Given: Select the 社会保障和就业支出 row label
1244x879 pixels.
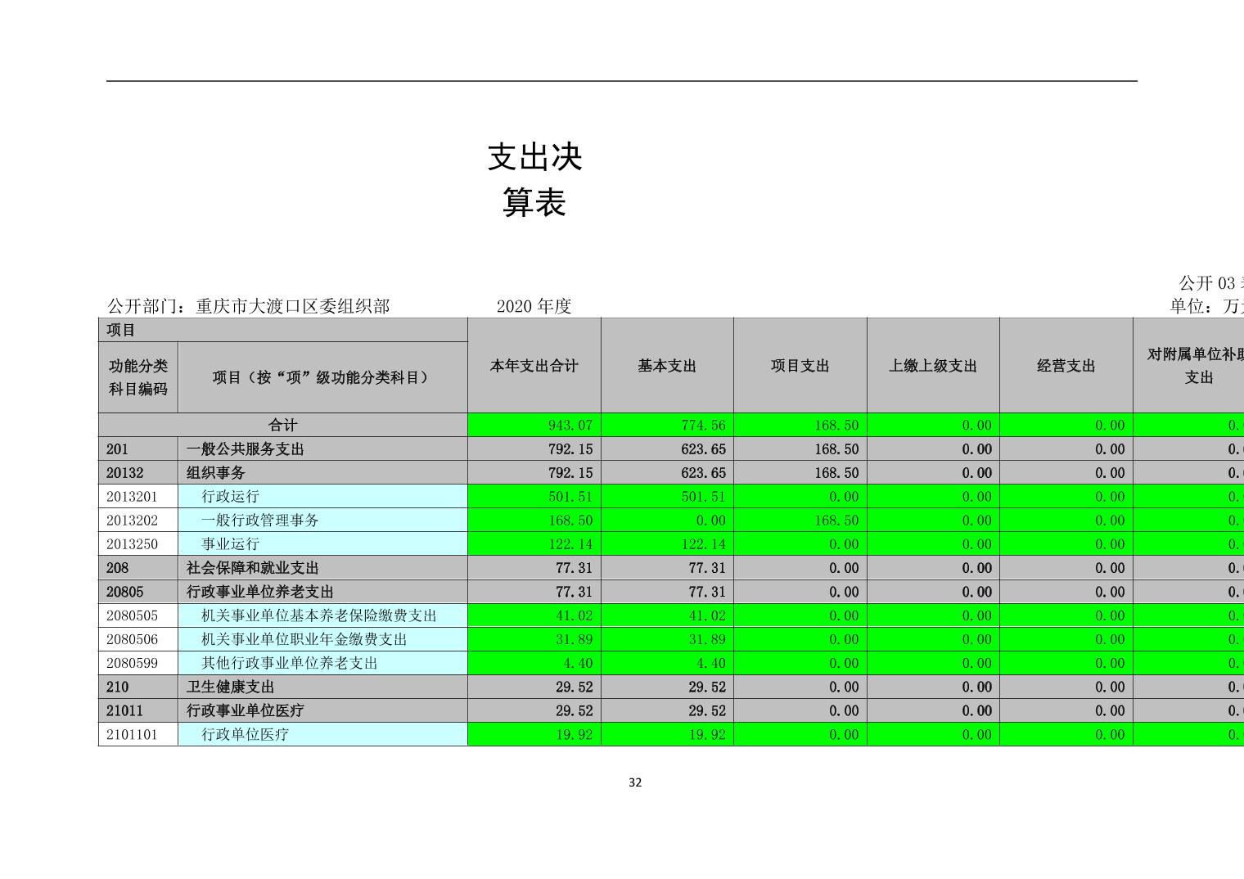Looking at the screenshot, I should coord(252,568).
